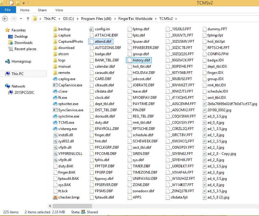Image resolution: width=259 pixels, height=216 pixels.
Task: Switch to the View ribbon tab
Action: [x=59, y=10]
